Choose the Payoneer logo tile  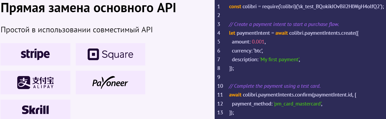(x=111, y=82)
